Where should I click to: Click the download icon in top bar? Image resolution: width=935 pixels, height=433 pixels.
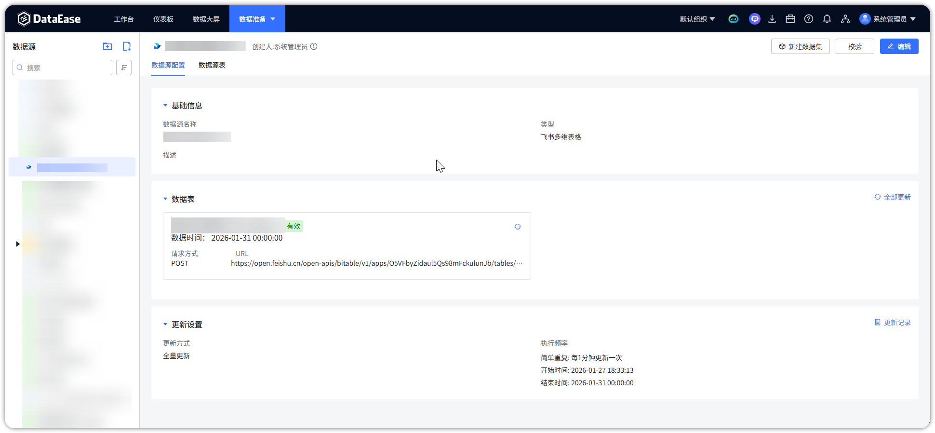772,19
